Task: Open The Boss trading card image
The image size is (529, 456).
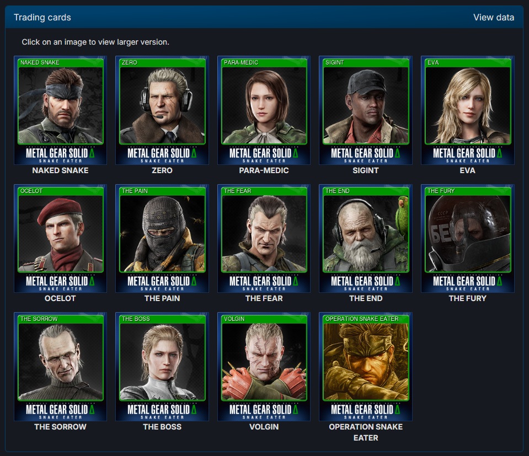Action: click(162, 367)
